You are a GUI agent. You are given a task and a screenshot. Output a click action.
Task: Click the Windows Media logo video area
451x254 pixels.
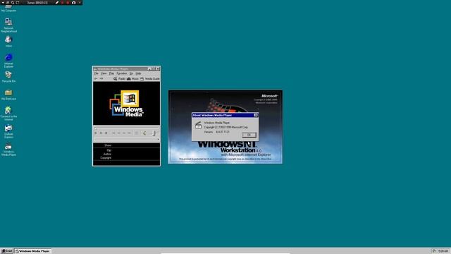coord(126,104)
